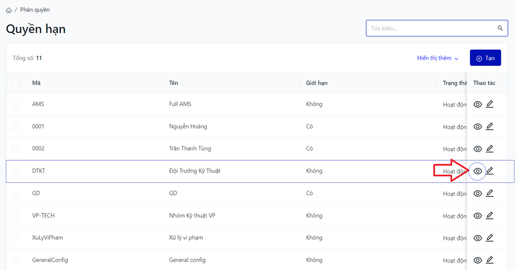Select the checkbox for row 0002
516x270 pixels.
click(x=16, y=149)
